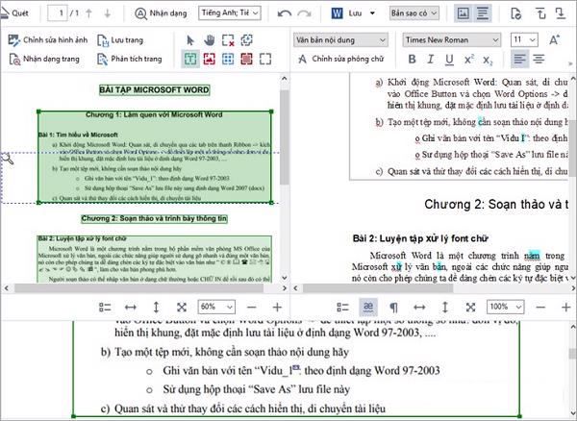Viewport: 577px width, 421px height.
Task: Toggle subscript formatting
Action: (x=488, y=60)
